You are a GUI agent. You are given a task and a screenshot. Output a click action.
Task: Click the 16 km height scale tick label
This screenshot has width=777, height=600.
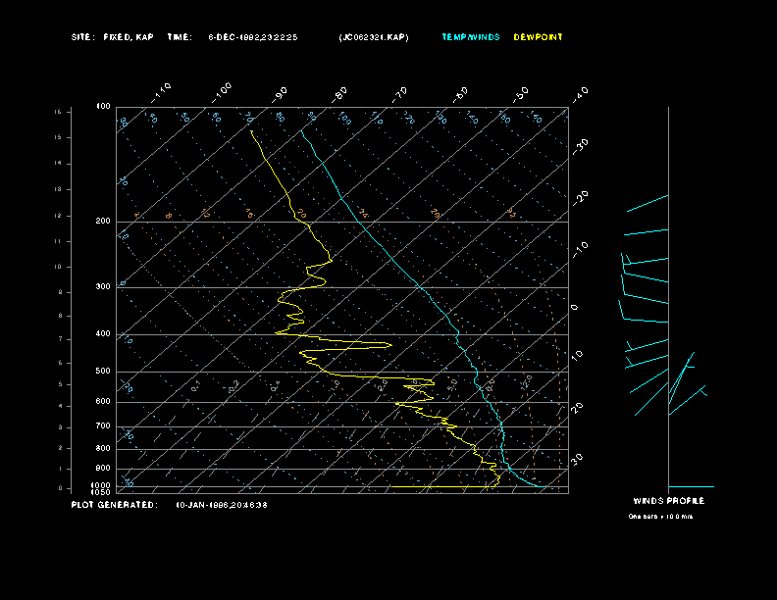point(58,112)
